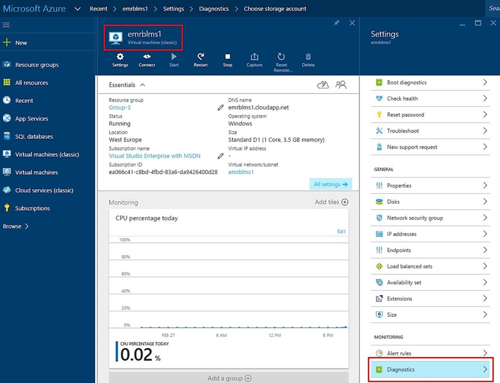Expand the Browse menu
This screenshot has width=500, height=383.
16,226
